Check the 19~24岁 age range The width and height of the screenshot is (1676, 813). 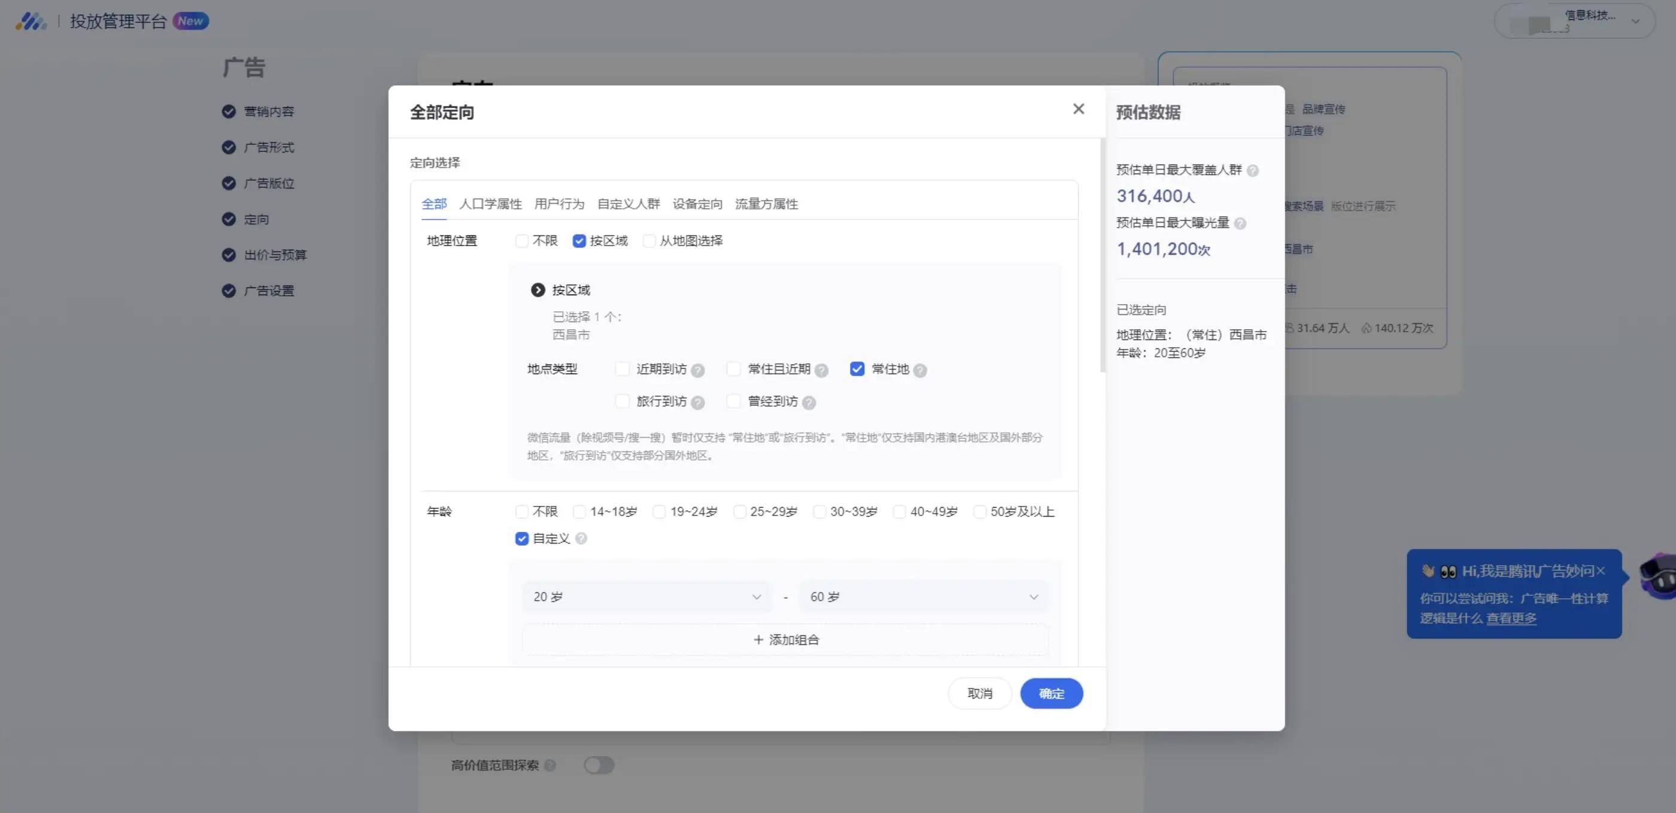[659, 512]
